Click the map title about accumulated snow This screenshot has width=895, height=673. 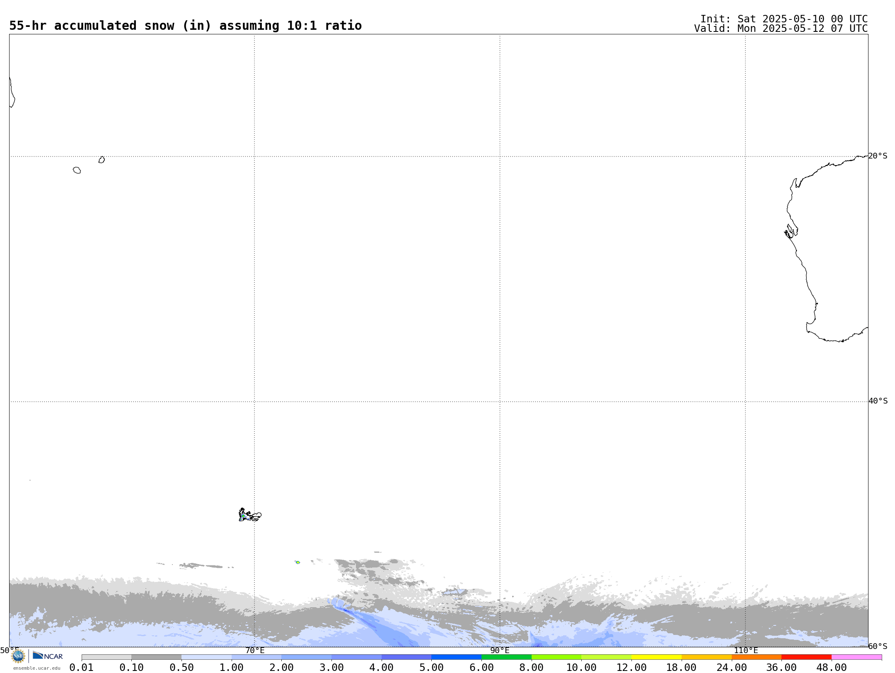pyautogui.click(x=185, y=26)
